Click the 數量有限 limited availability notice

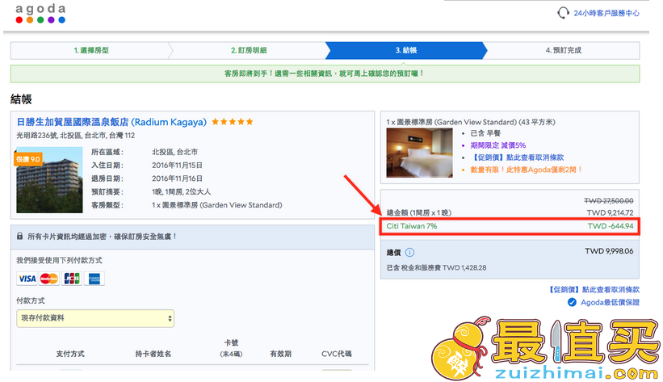[x=527, y=170]
